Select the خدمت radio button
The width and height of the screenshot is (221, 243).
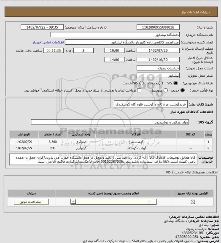coord(161,83)
